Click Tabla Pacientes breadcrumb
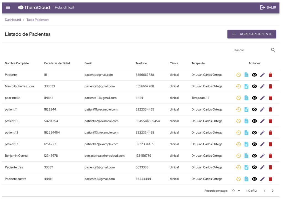This screenshot has width=283, height=201. coord(38,20)
